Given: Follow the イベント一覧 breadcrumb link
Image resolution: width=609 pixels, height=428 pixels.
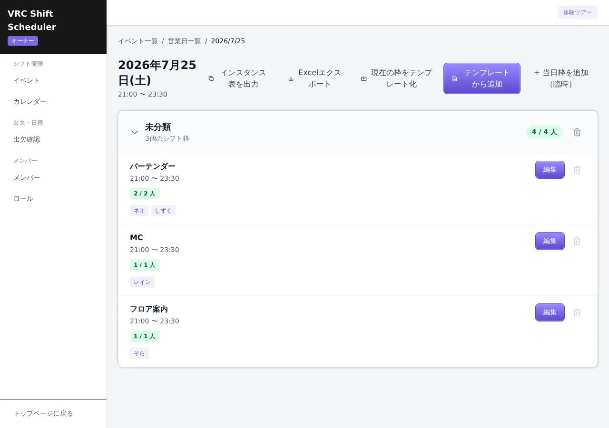Looking at the screenshot, I should click(138, 41).
